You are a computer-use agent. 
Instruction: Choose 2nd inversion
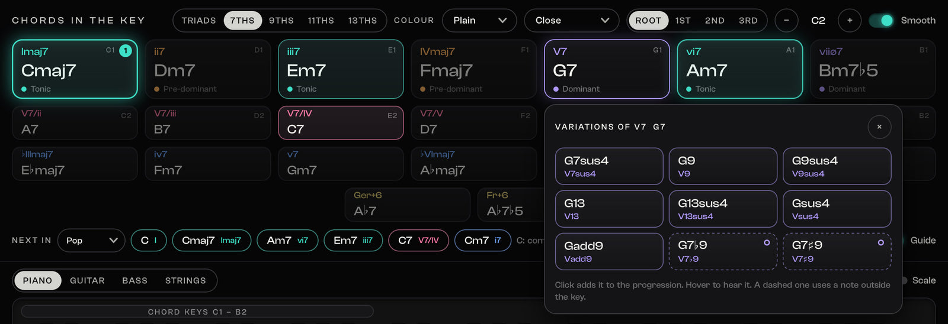coord(715,20)
